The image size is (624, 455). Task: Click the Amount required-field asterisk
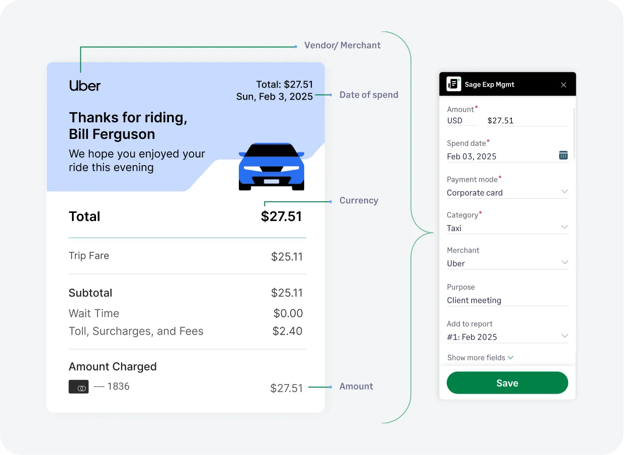coord(475,106)
